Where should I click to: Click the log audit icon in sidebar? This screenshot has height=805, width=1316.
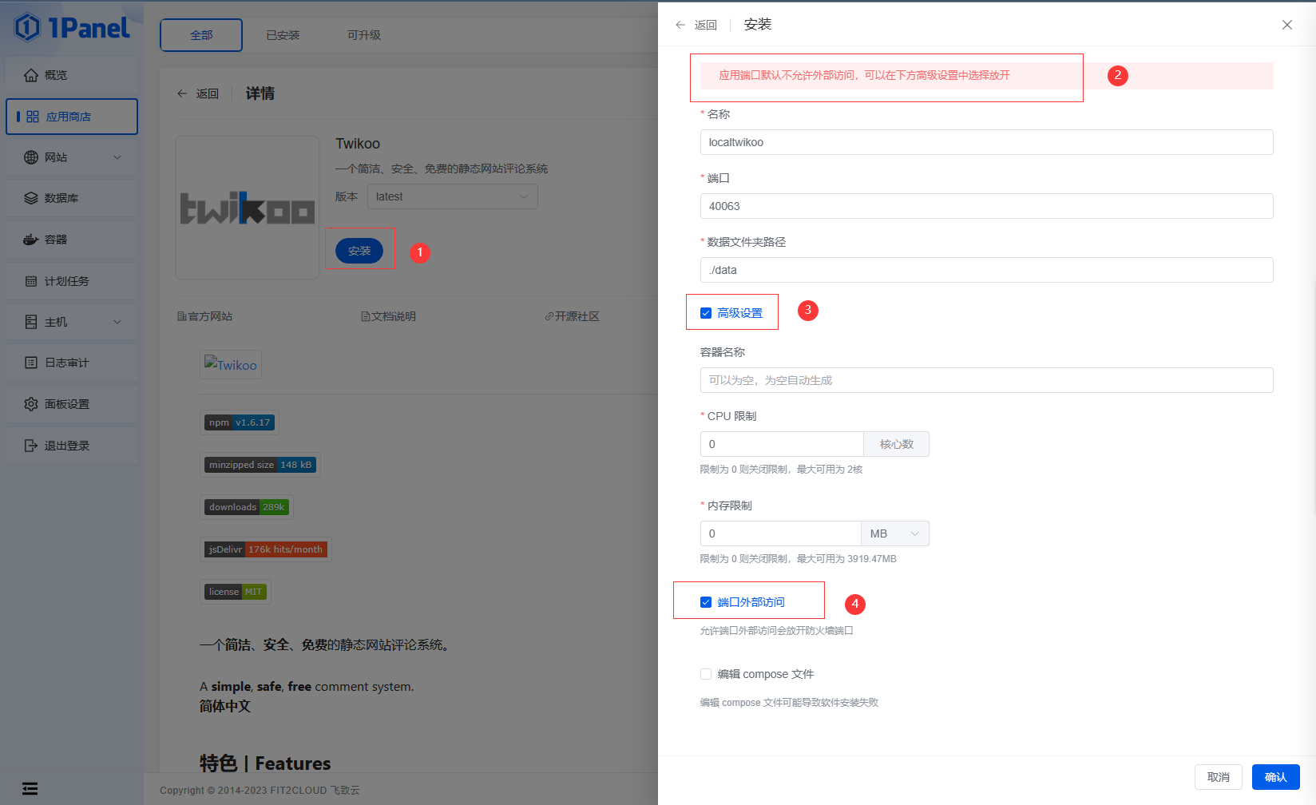pos(31,363)
